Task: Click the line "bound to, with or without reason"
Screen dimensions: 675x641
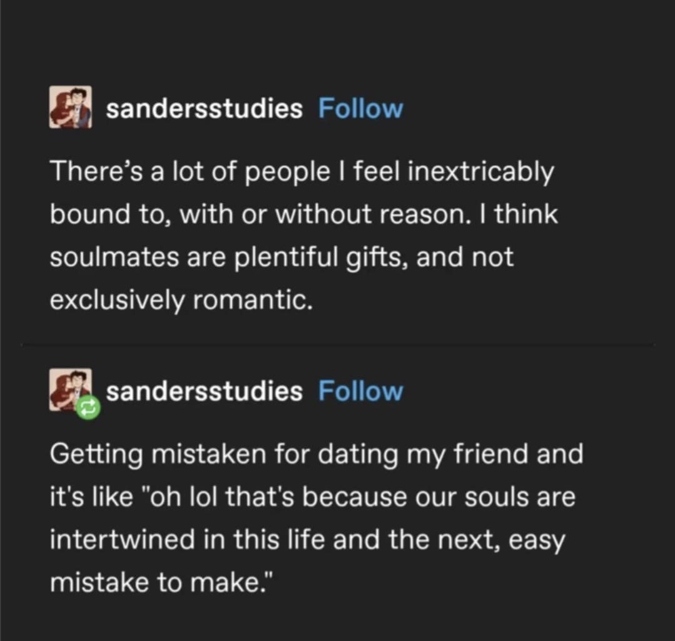Action: pyautogui.click(x=303, y=215)
